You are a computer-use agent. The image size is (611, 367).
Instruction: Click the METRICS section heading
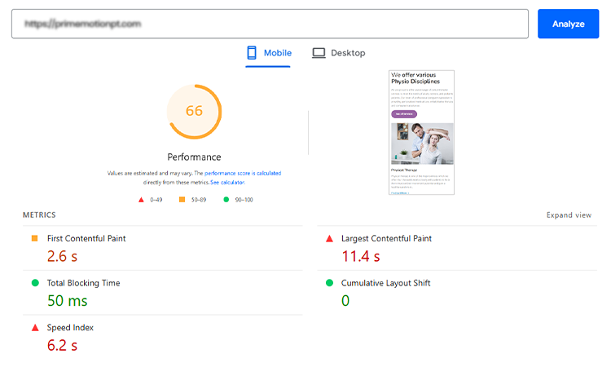39,215
